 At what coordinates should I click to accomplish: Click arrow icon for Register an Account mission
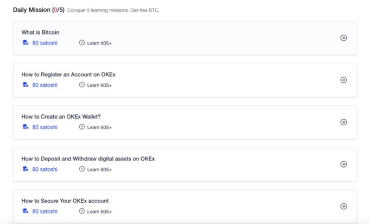coord(343,80)
